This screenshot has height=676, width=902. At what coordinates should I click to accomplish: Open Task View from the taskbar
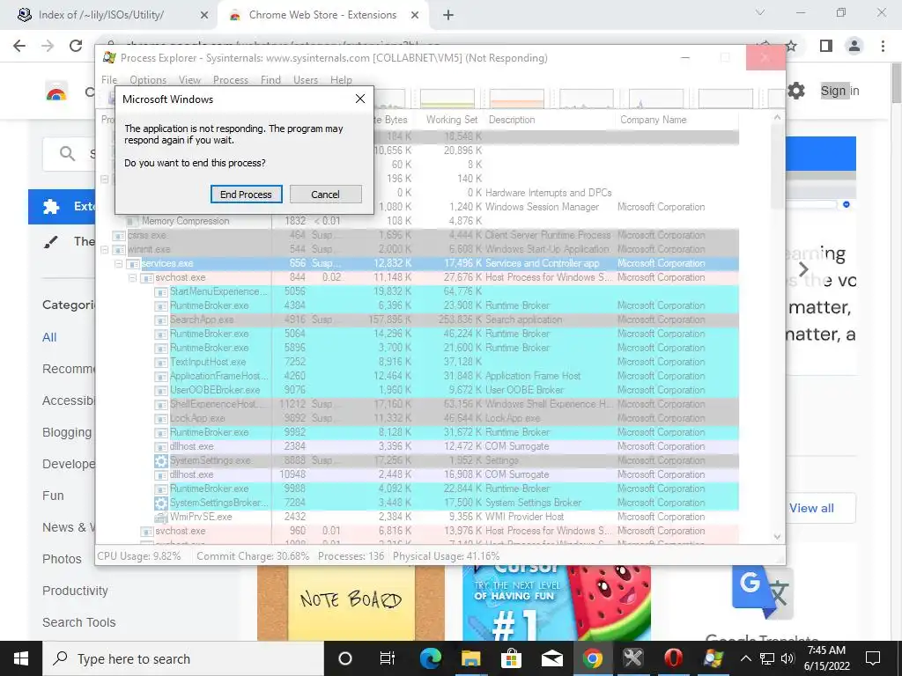click(388, 658)
